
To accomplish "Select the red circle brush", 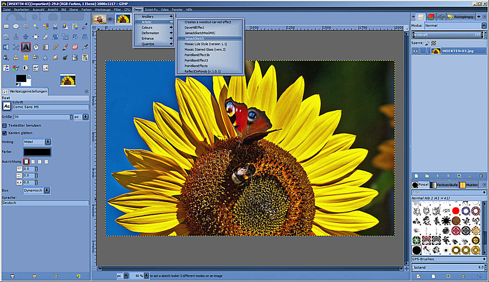I will click(x=456, y=211).
